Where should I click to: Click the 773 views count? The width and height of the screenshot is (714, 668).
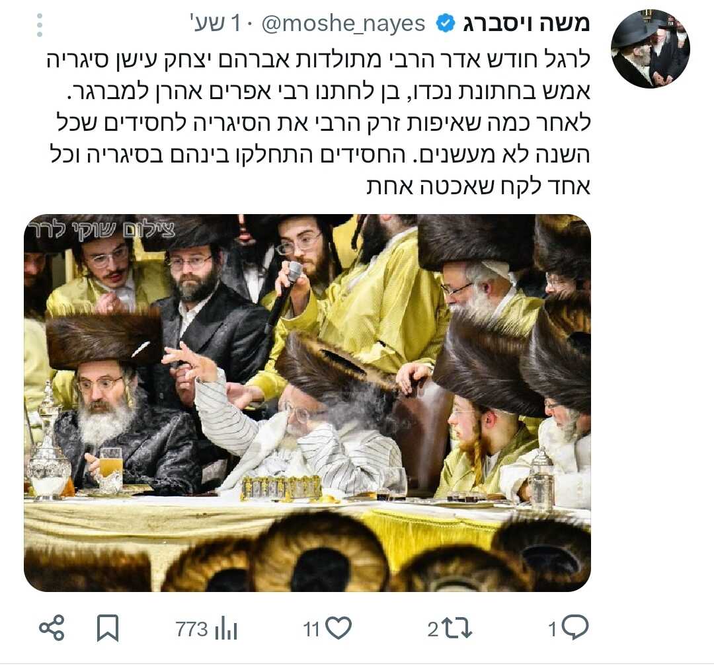click(192, 630)
